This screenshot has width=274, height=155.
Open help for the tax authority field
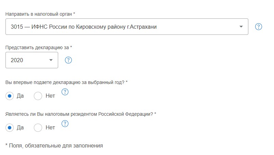[259, 27]
